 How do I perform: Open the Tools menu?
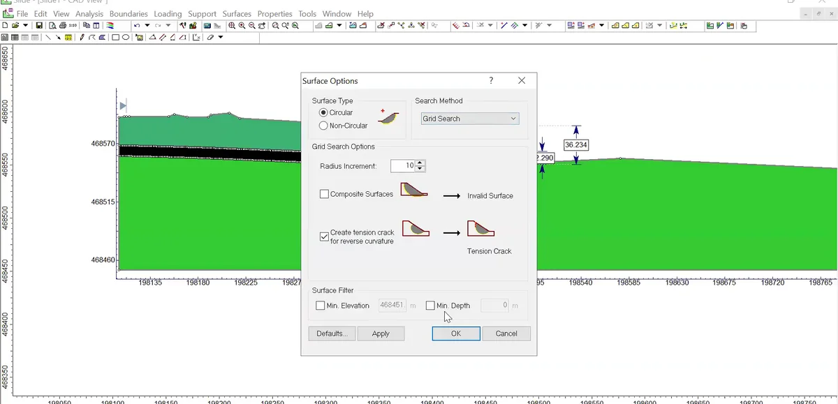[x=307, y=14]
